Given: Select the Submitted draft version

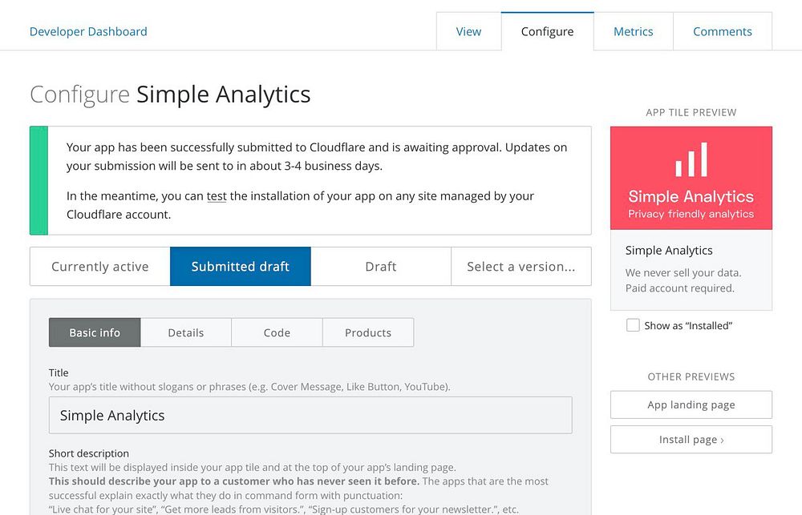Looking at the screenshot, I should [241, 267].
